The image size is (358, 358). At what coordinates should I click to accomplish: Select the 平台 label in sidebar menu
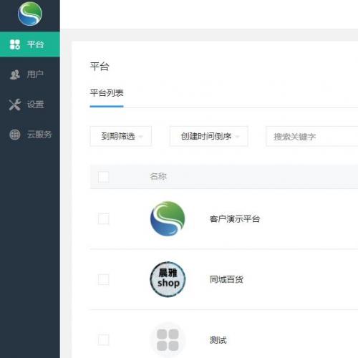coord(35,44)
